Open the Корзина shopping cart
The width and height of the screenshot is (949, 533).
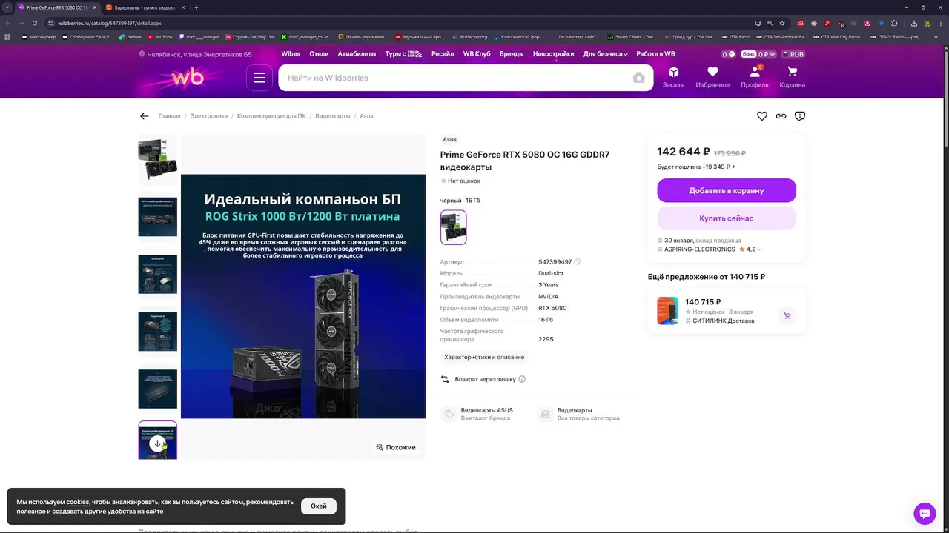click(793, 77)
